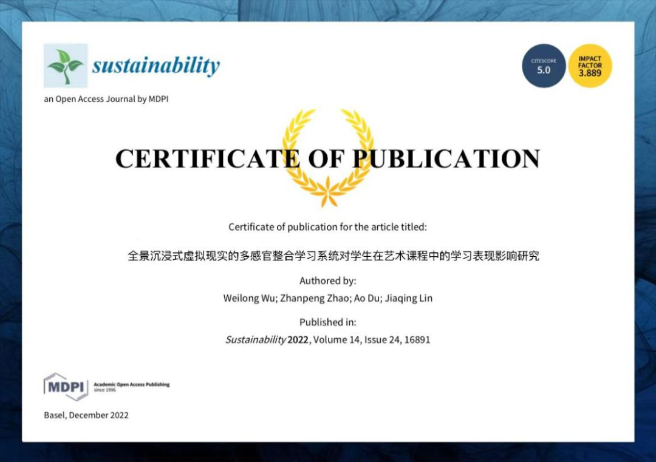Click the "Published in:" label
This screenshot has width=656, height=462.
pos(327,322)
